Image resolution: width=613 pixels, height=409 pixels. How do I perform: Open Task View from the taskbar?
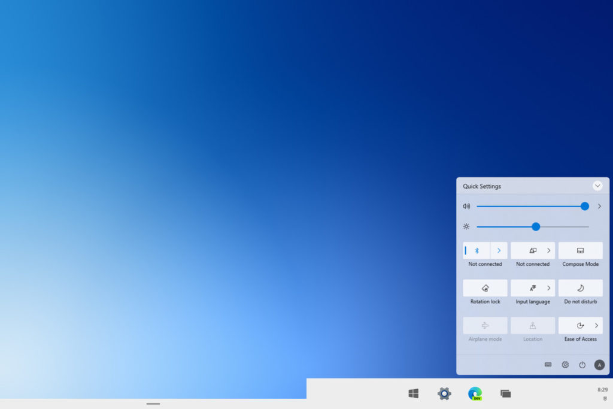click(505, 393)
